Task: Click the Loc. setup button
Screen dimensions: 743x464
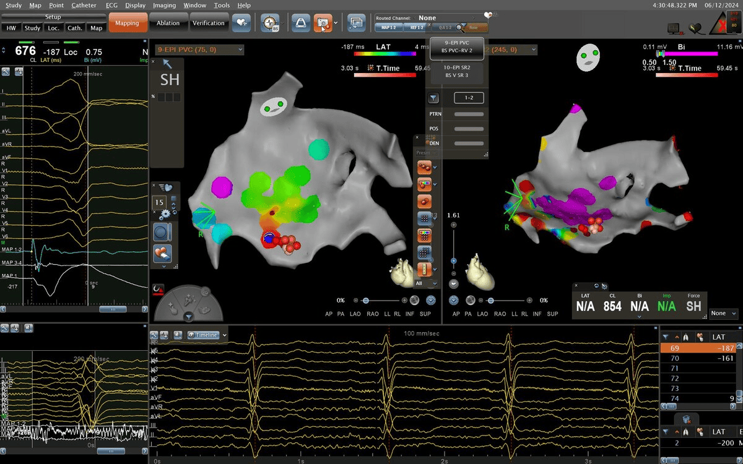Action: pyautogui.click(x=53, y=28)
